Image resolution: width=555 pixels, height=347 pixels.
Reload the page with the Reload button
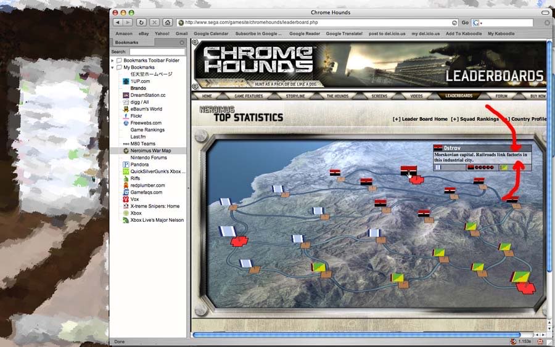click(141, 22)
